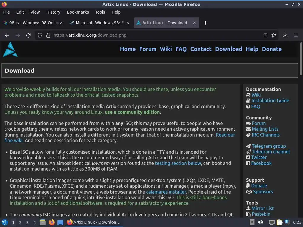
Task: Click the page vertical scrollbar
Action: point(301,59)
